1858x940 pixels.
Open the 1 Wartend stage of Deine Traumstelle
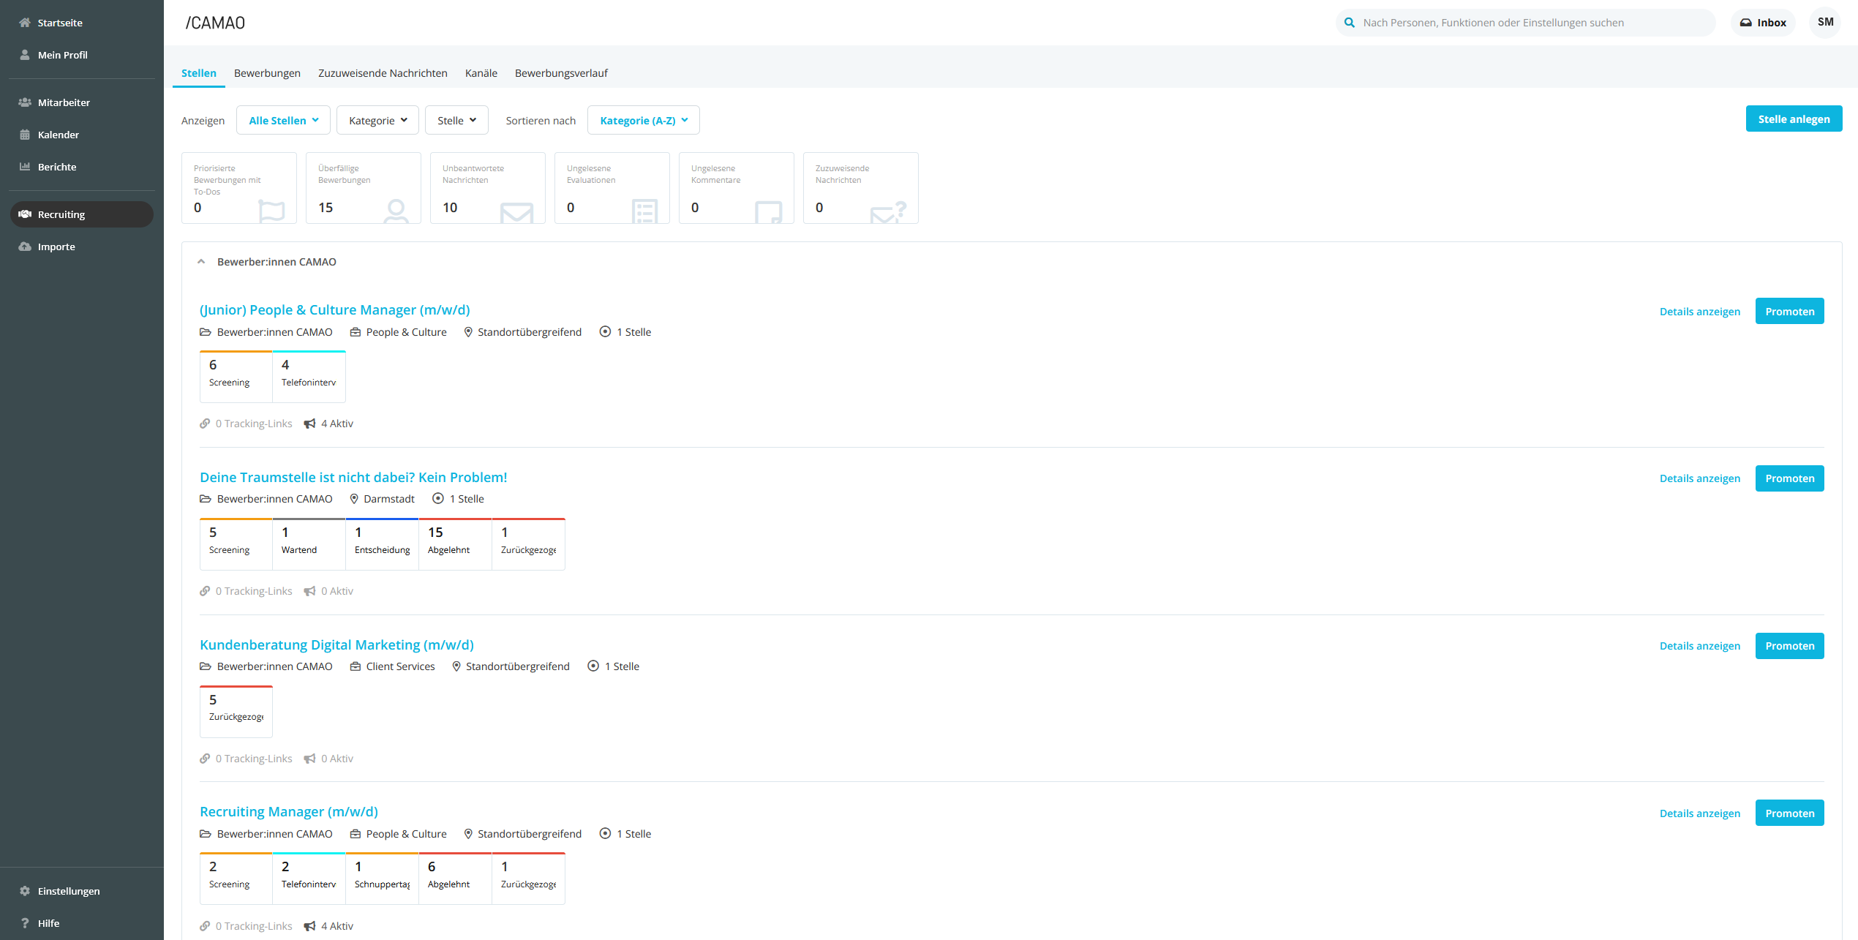(309, 544)
